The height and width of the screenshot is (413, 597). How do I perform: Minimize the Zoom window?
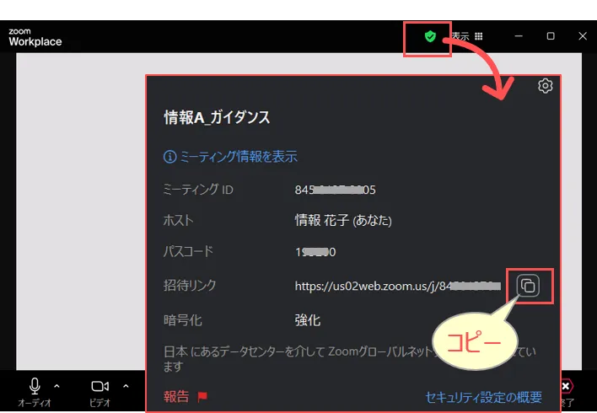coord(519,36)
